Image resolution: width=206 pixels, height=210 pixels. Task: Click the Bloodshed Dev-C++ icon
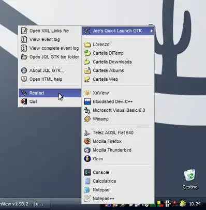[x=87, y=101]
